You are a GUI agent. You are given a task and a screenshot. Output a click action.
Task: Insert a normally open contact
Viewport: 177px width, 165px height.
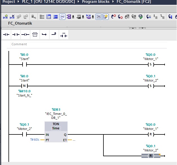(6, 35)
